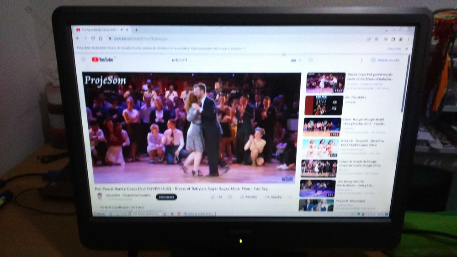
Task: Click the main video player
Action: tap(193, 128)
